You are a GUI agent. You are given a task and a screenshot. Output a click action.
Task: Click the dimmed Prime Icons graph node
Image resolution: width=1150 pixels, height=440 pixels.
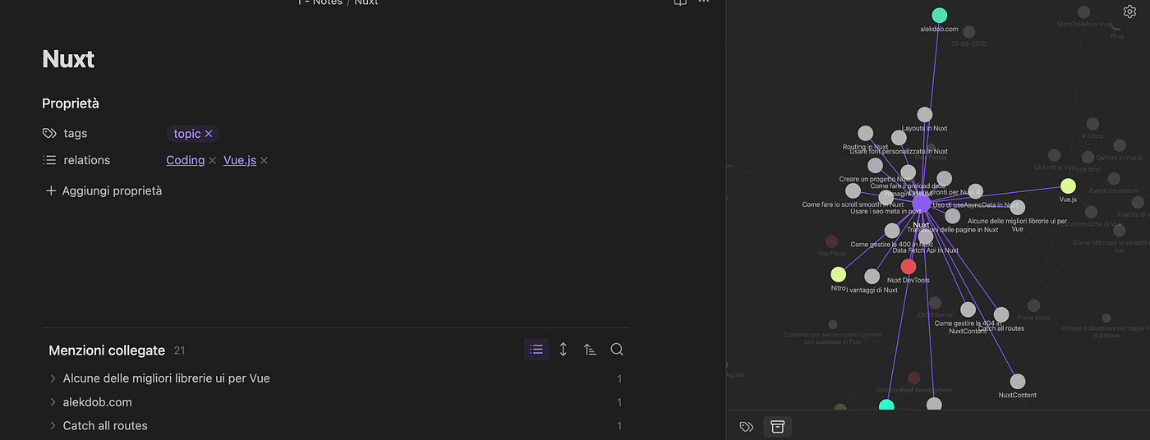pos(1033,305)
